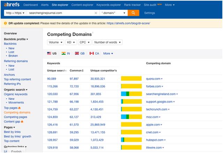Open the ahrefs.com/blog/dr-score article link
This screenshot has height=153, width=223.
click(128, 23)
